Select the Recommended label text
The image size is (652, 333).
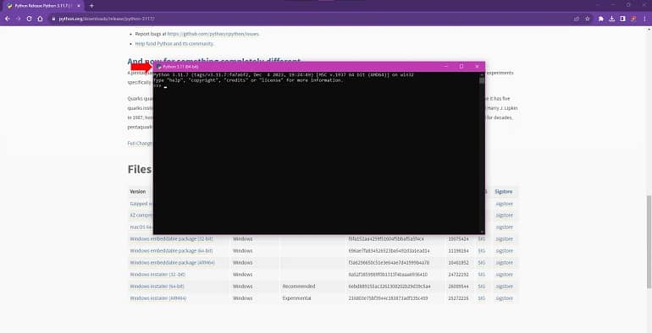(x=299, y=287)
